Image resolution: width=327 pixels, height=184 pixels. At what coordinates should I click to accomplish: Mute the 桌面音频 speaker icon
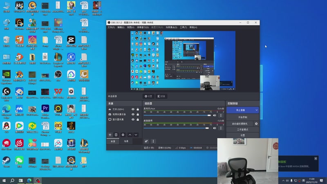(215, 128)
